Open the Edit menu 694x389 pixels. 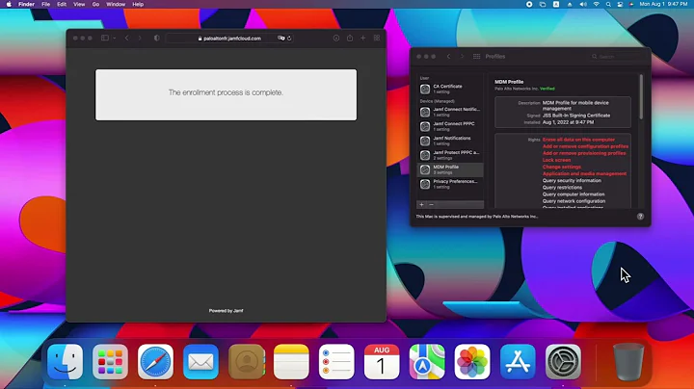62,4
